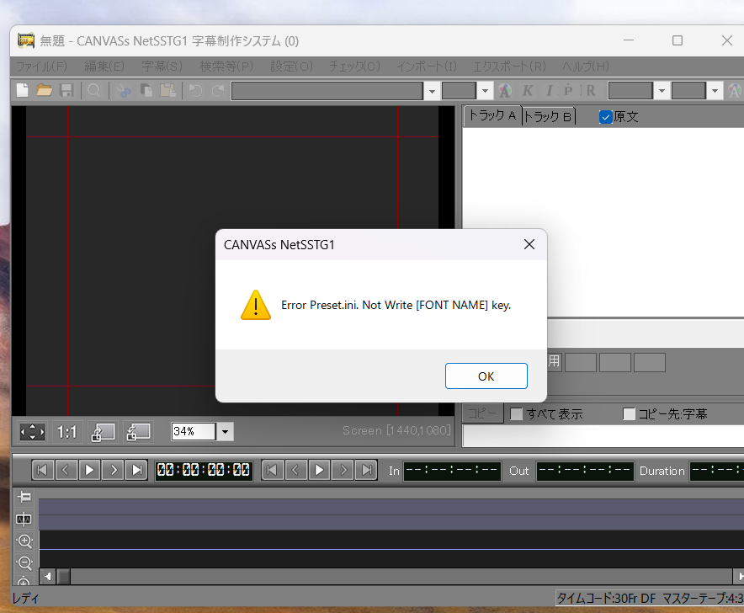Click the 00:00:00:00 timecode display
Screen dimensions: 744x613
[x=204, y=470]
